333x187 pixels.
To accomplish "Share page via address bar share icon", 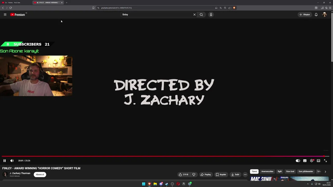I will (229, 8).
